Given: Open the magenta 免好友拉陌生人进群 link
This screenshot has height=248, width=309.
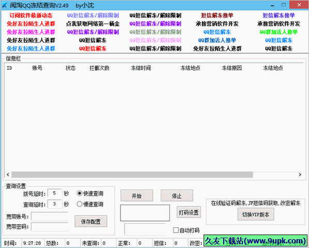Looking at the screenshot, I should click(x=31, y=32).
